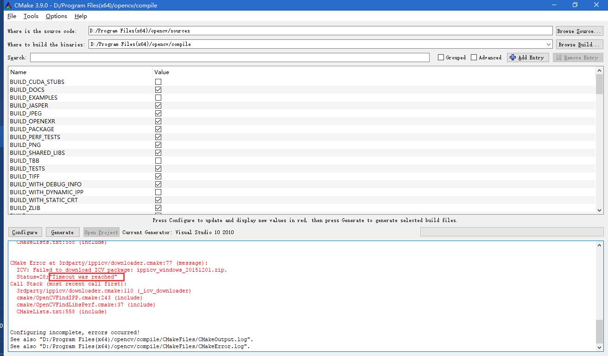Uncheck the BUILD_PNG checkbox
Viewport: 608px width, 356px height.
(x=158, y=145)
